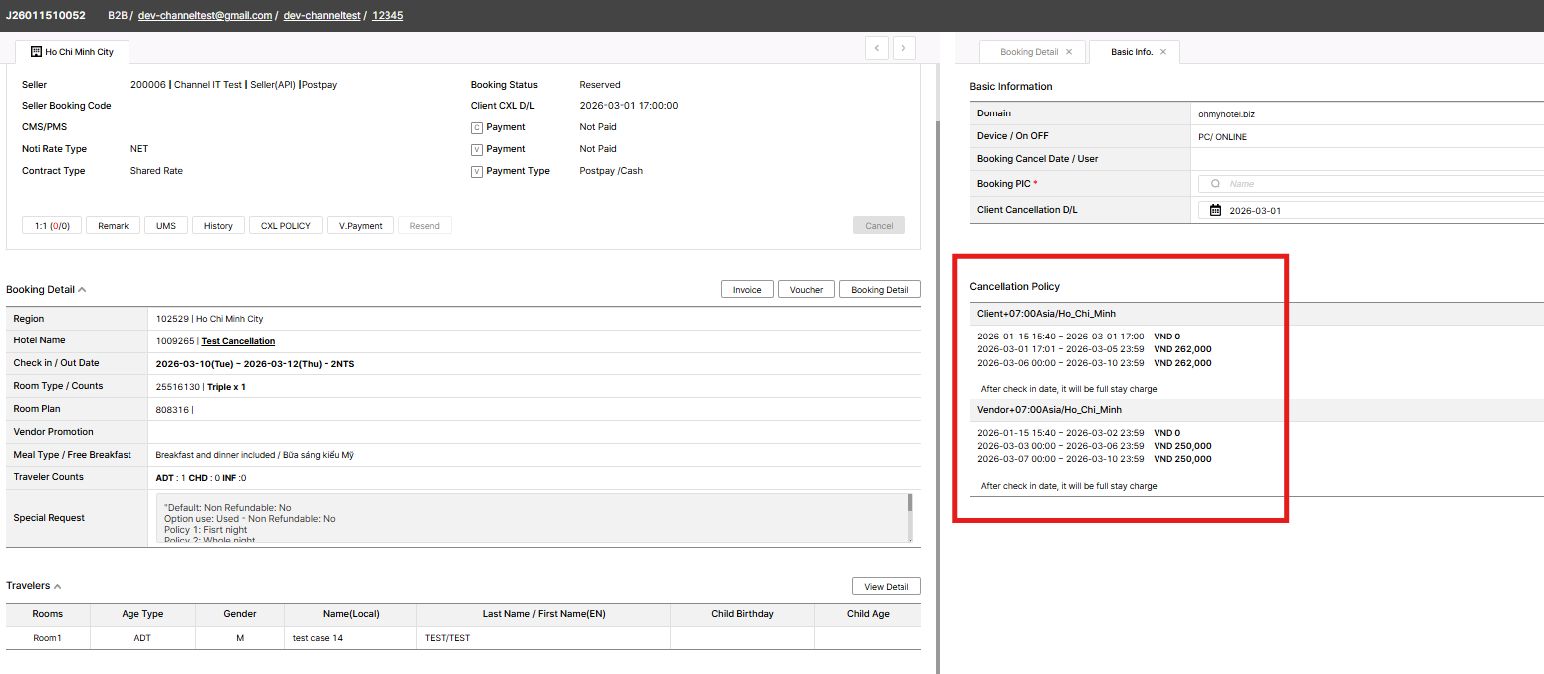
Task: Click the next arrow beside city tab
Action: [904, 48]
